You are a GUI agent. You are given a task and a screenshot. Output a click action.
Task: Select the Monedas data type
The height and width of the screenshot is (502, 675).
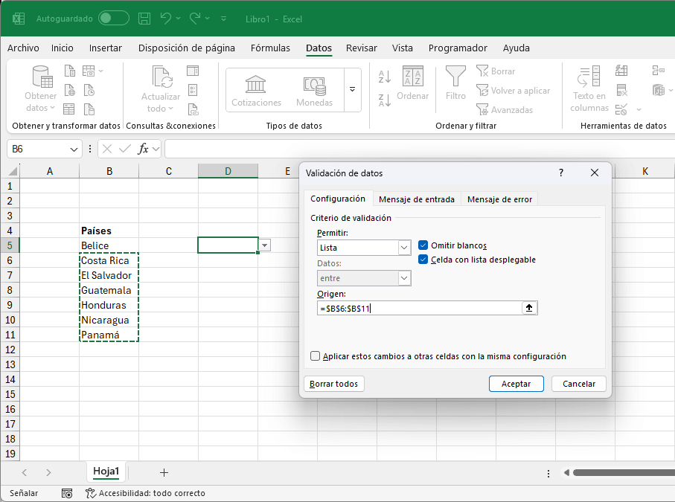click(x=314, y=90)
